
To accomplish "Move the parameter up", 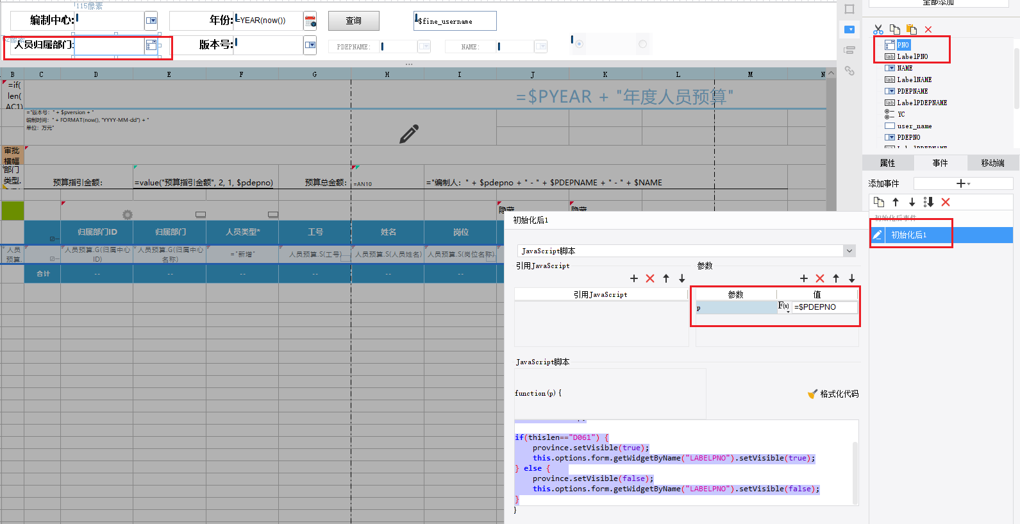I will (x=836, y=278).
